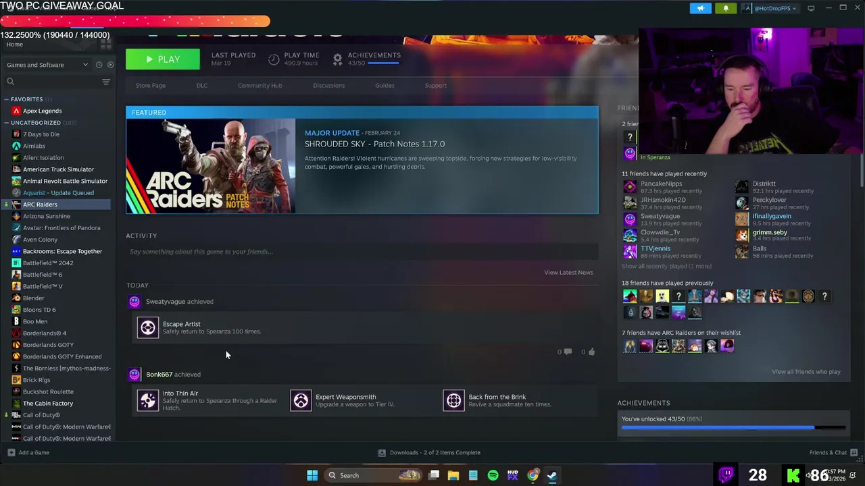This screenshot has width=865, height=486.
Task: Open the DLC tab
Action: pyautogui.click(x=202, y=86)
